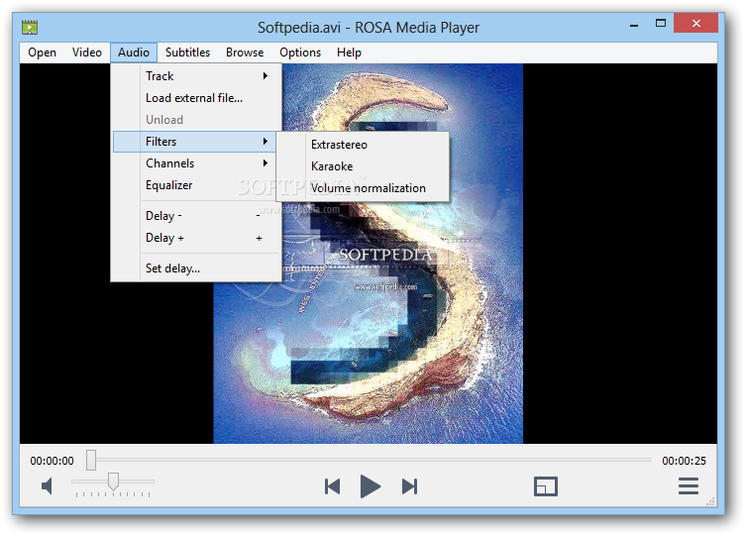Select the Filters submenu entry
The width and height of the screenshot is (745, 535).
[195, 142]
